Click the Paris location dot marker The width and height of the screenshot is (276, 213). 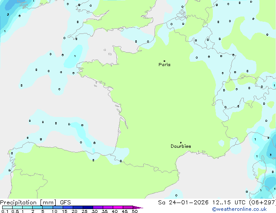(165, 61)
